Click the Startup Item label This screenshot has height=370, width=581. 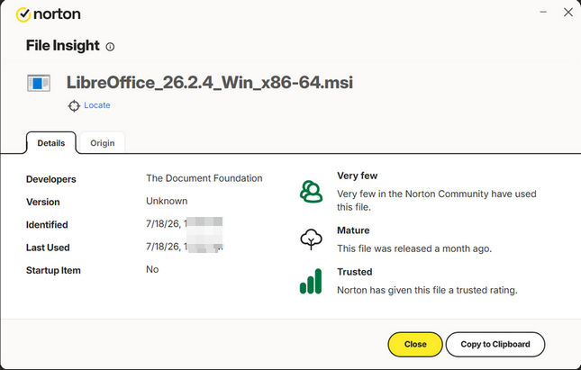point(53,270)
